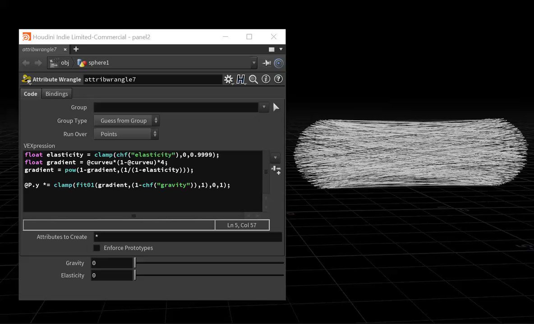Click the attribwrangle7 pane tab

coord(40,49)
